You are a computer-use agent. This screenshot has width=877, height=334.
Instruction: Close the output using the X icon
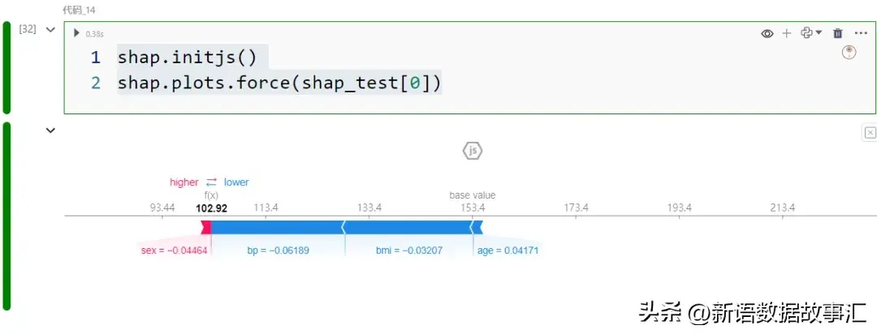click(870, 133)
